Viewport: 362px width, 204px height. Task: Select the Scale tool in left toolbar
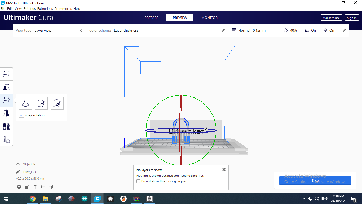tap(6, 87)
